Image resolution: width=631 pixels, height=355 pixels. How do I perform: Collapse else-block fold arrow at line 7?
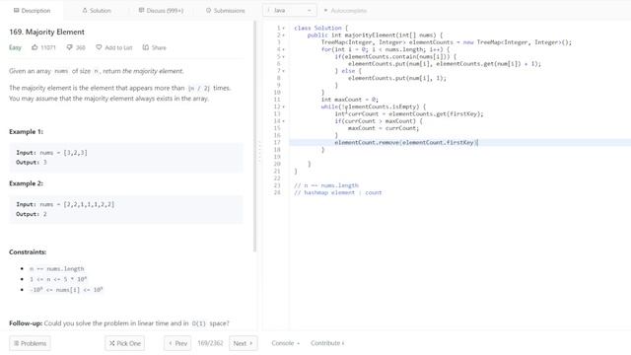[x=283, y=71]
